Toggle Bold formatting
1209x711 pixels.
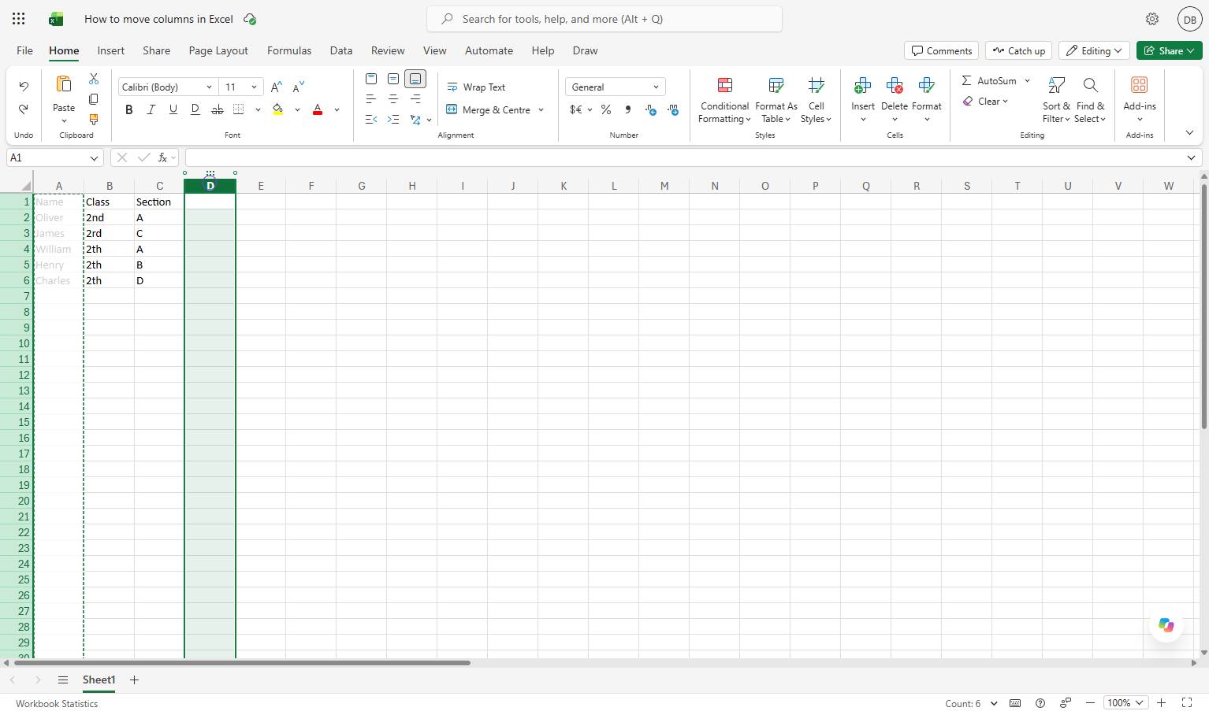(x=129, y=110)
